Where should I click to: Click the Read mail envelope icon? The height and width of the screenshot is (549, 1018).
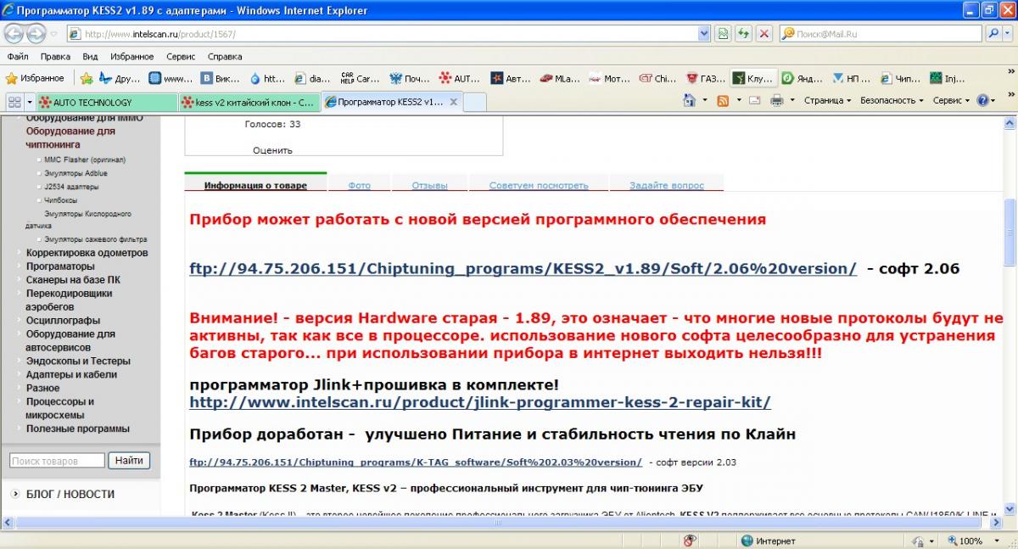click(x=754, y=100)
